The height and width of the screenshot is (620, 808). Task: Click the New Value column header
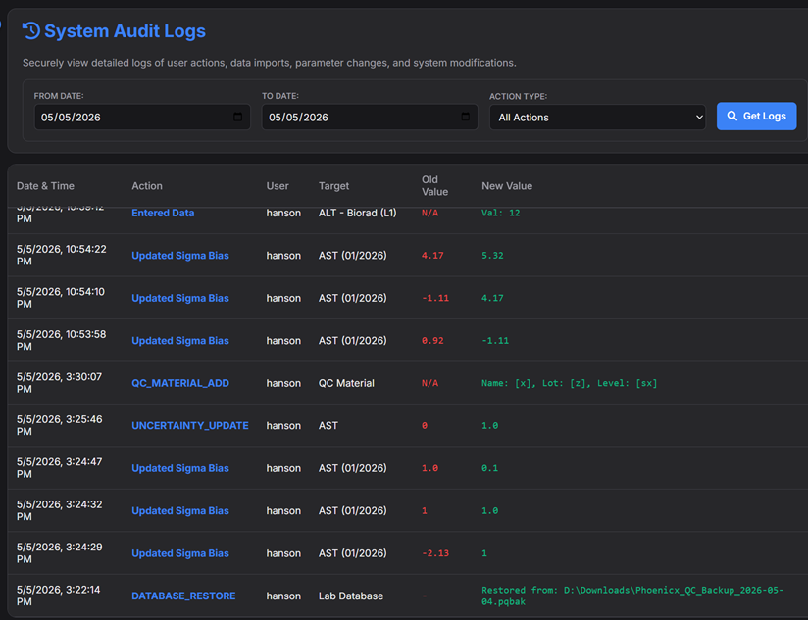point(507,186)
